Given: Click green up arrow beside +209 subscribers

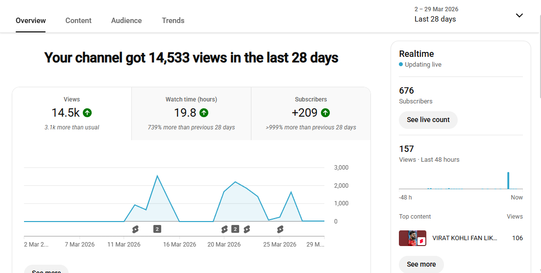Looking at the screenshot, I should [x=325, y=113].
